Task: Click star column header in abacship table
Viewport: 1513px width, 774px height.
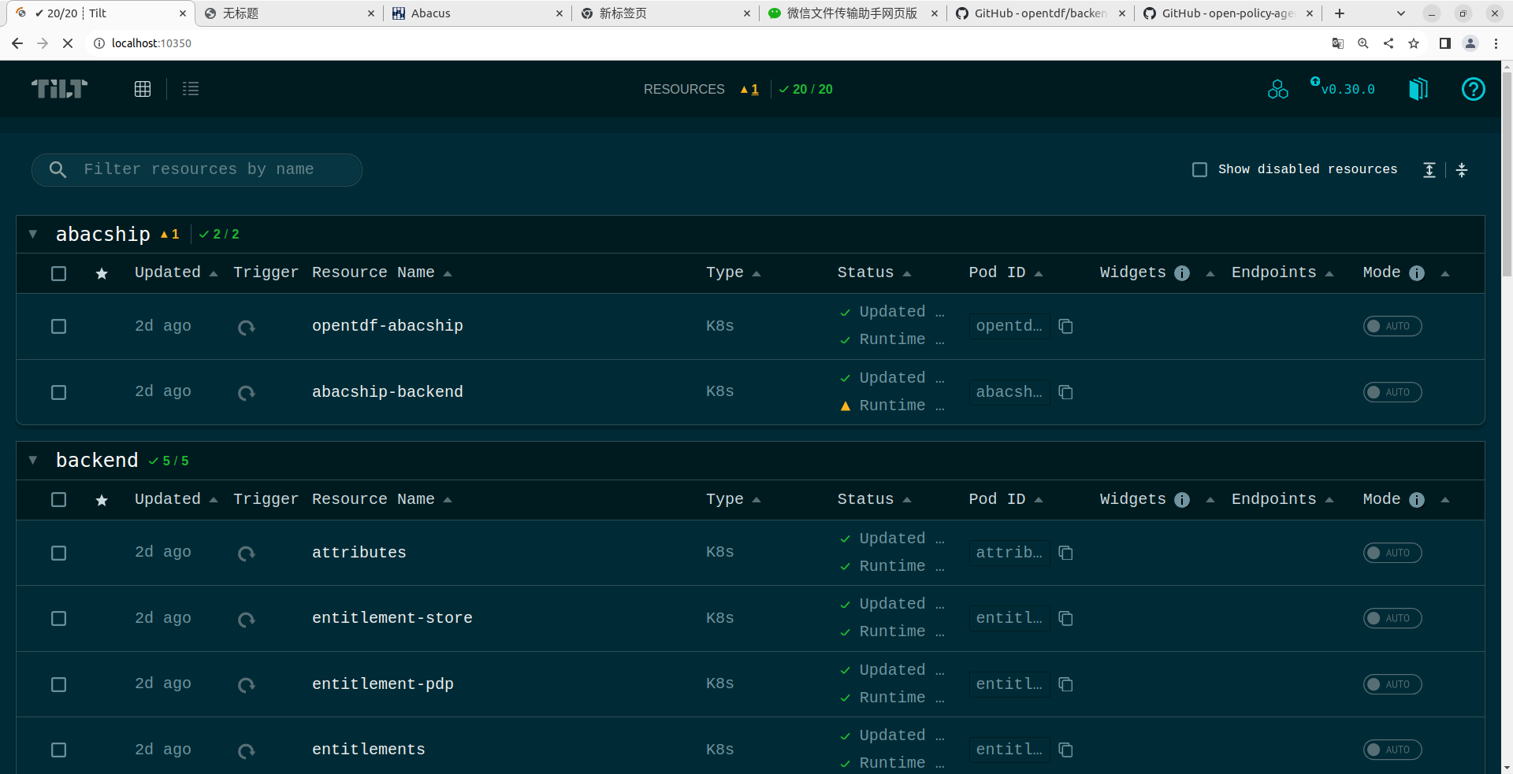Action: (102, 273)
